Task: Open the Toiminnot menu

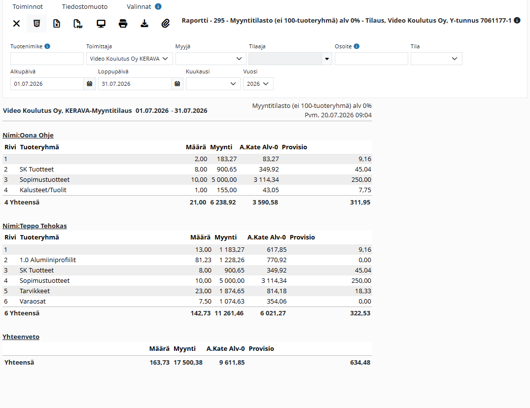Action: click(x=28, y=7)
